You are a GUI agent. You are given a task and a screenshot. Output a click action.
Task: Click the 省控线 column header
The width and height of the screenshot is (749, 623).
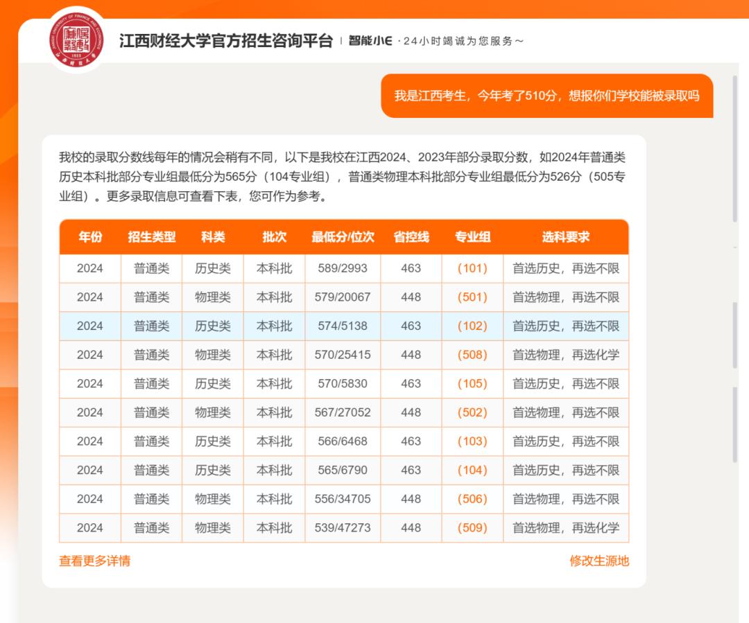click(x=411, y=237)
